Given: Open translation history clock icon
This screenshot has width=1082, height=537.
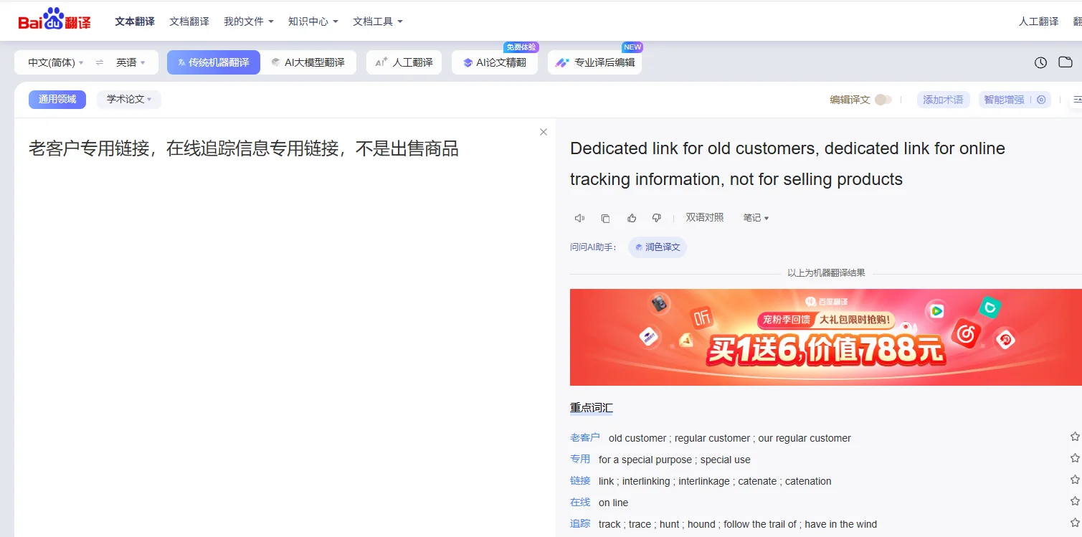Looking at the screenshot, I should [1040, 62].
